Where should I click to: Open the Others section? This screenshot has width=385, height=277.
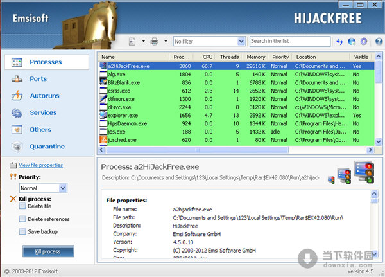pyautogui.click(x=40, y=130)
